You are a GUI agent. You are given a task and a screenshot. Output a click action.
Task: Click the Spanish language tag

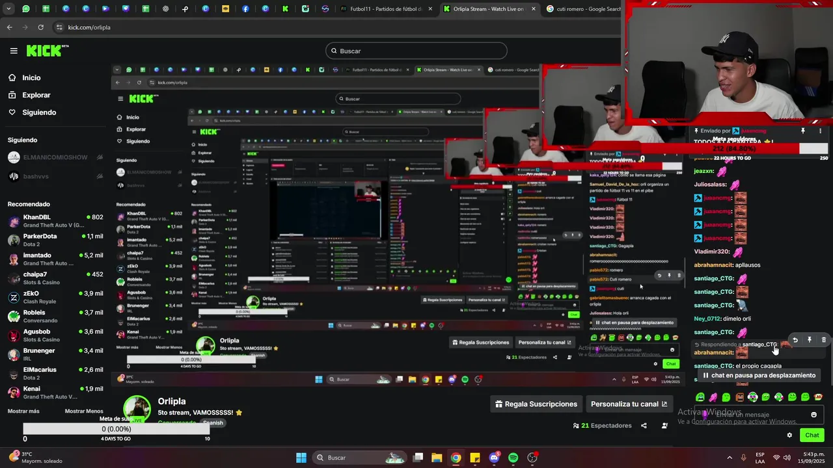[213, 422]
